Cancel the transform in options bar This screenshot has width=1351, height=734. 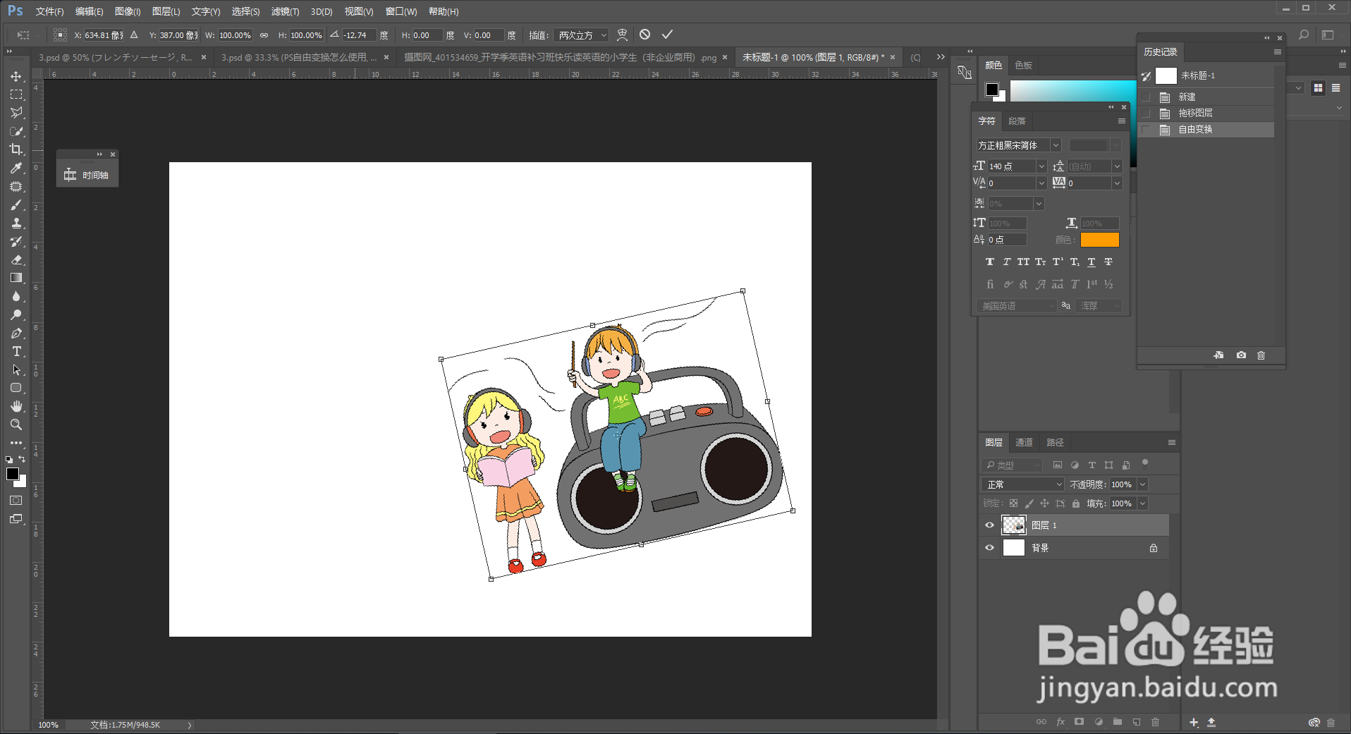tap(644, 35)
